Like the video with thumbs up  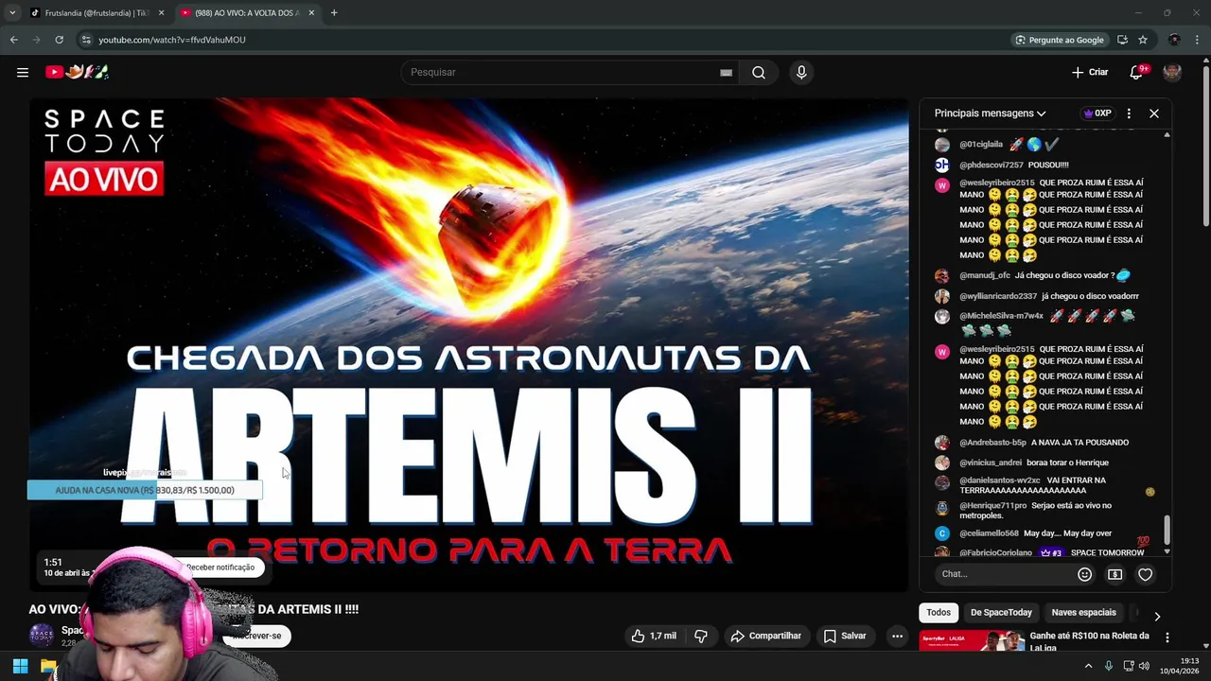click(654, 636)
